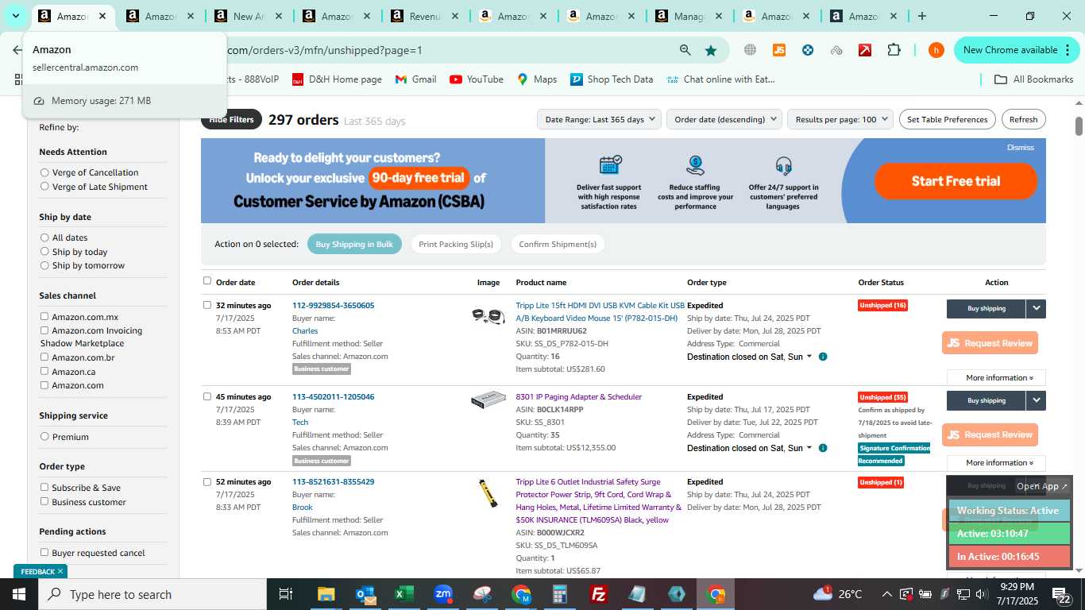Check the Subscribe & Save checkbox
The image size is (1085, 610).
click(44, 487)
